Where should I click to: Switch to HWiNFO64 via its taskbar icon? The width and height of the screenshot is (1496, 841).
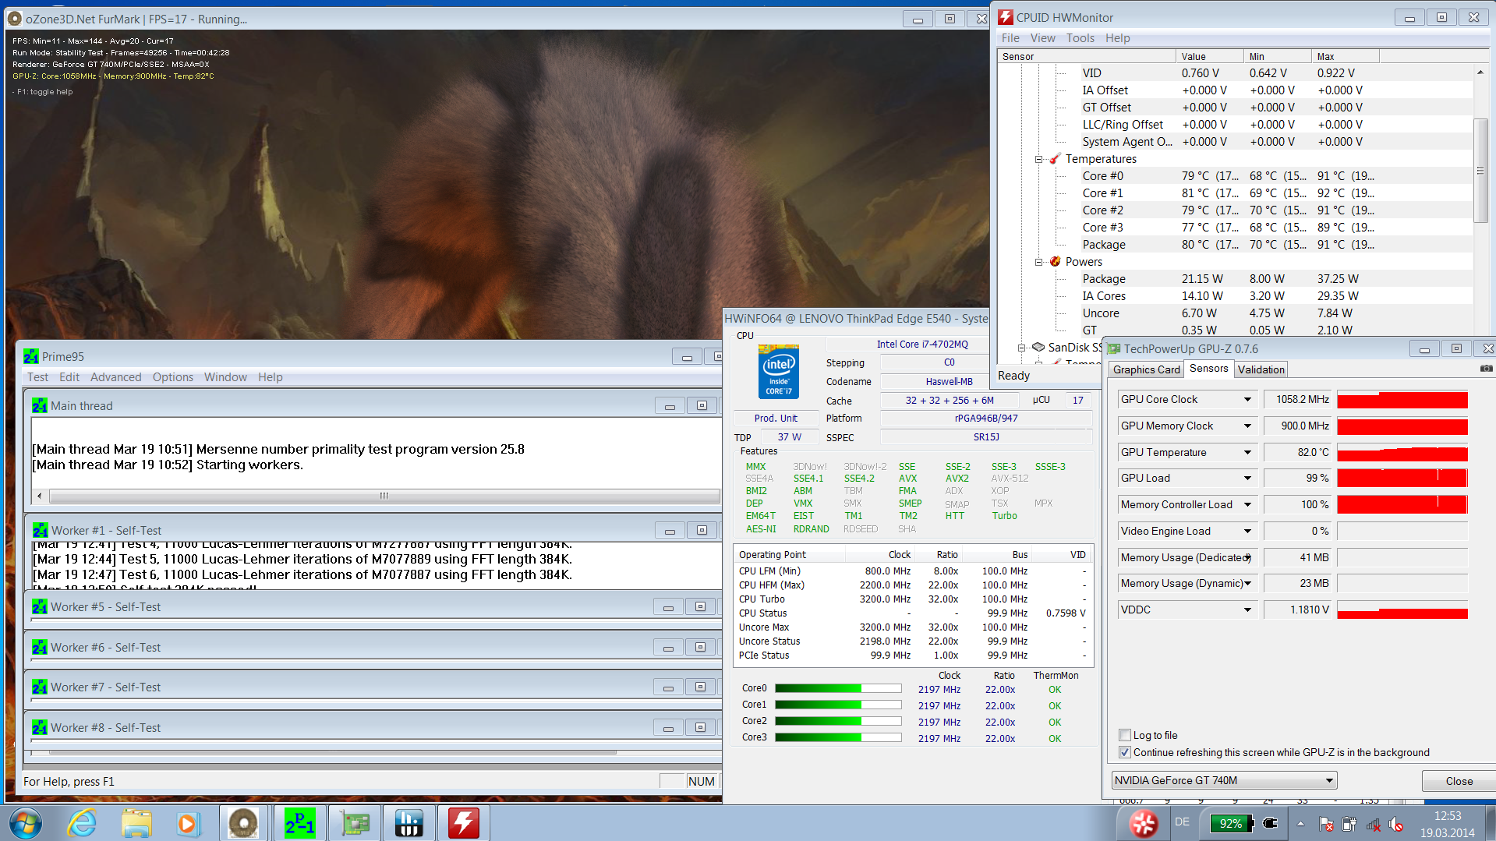tap(409, 823)
